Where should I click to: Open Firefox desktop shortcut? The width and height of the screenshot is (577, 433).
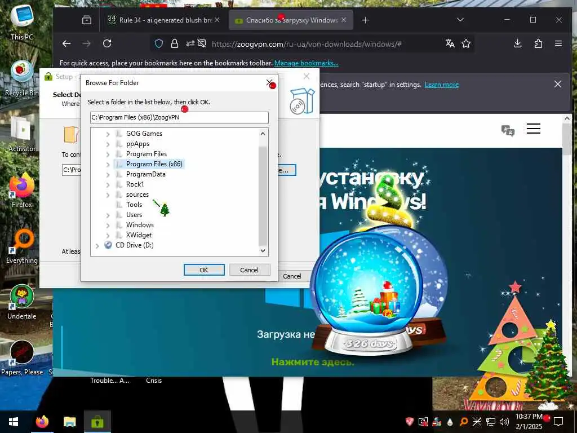22,191
